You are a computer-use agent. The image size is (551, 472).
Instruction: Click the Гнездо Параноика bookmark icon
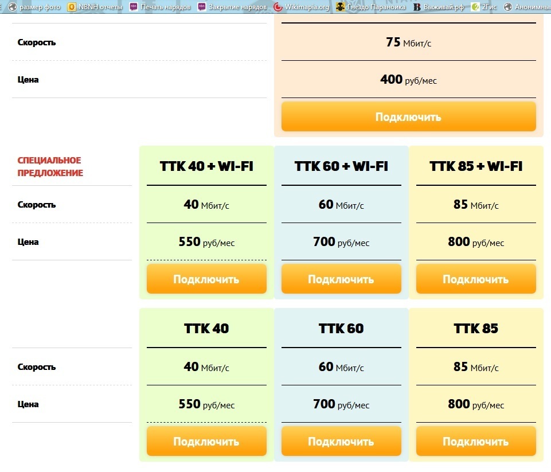click(341, 7)
